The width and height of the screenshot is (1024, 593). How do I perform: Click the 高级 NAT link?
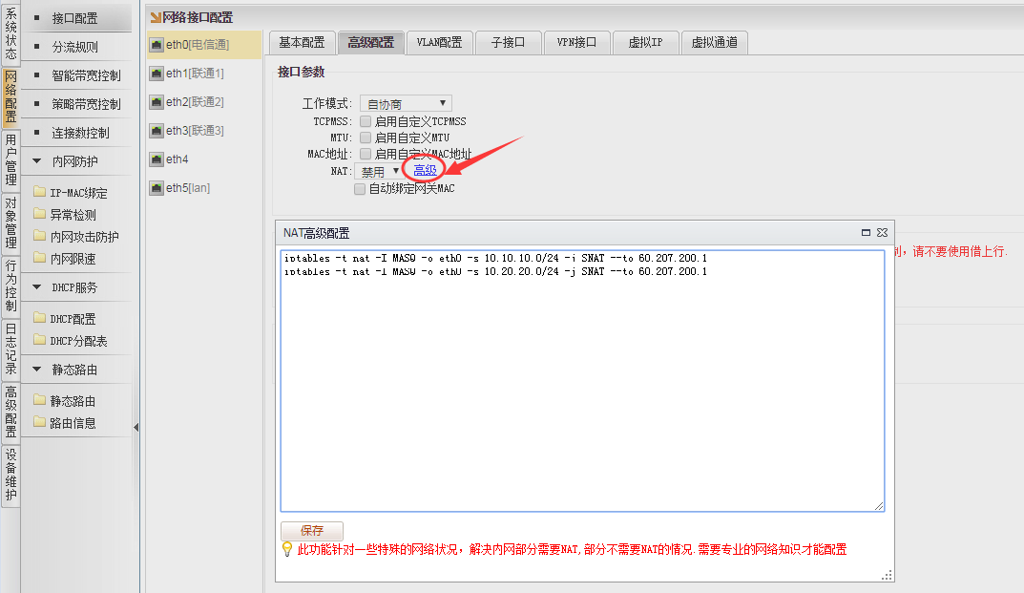pos(425,171)
